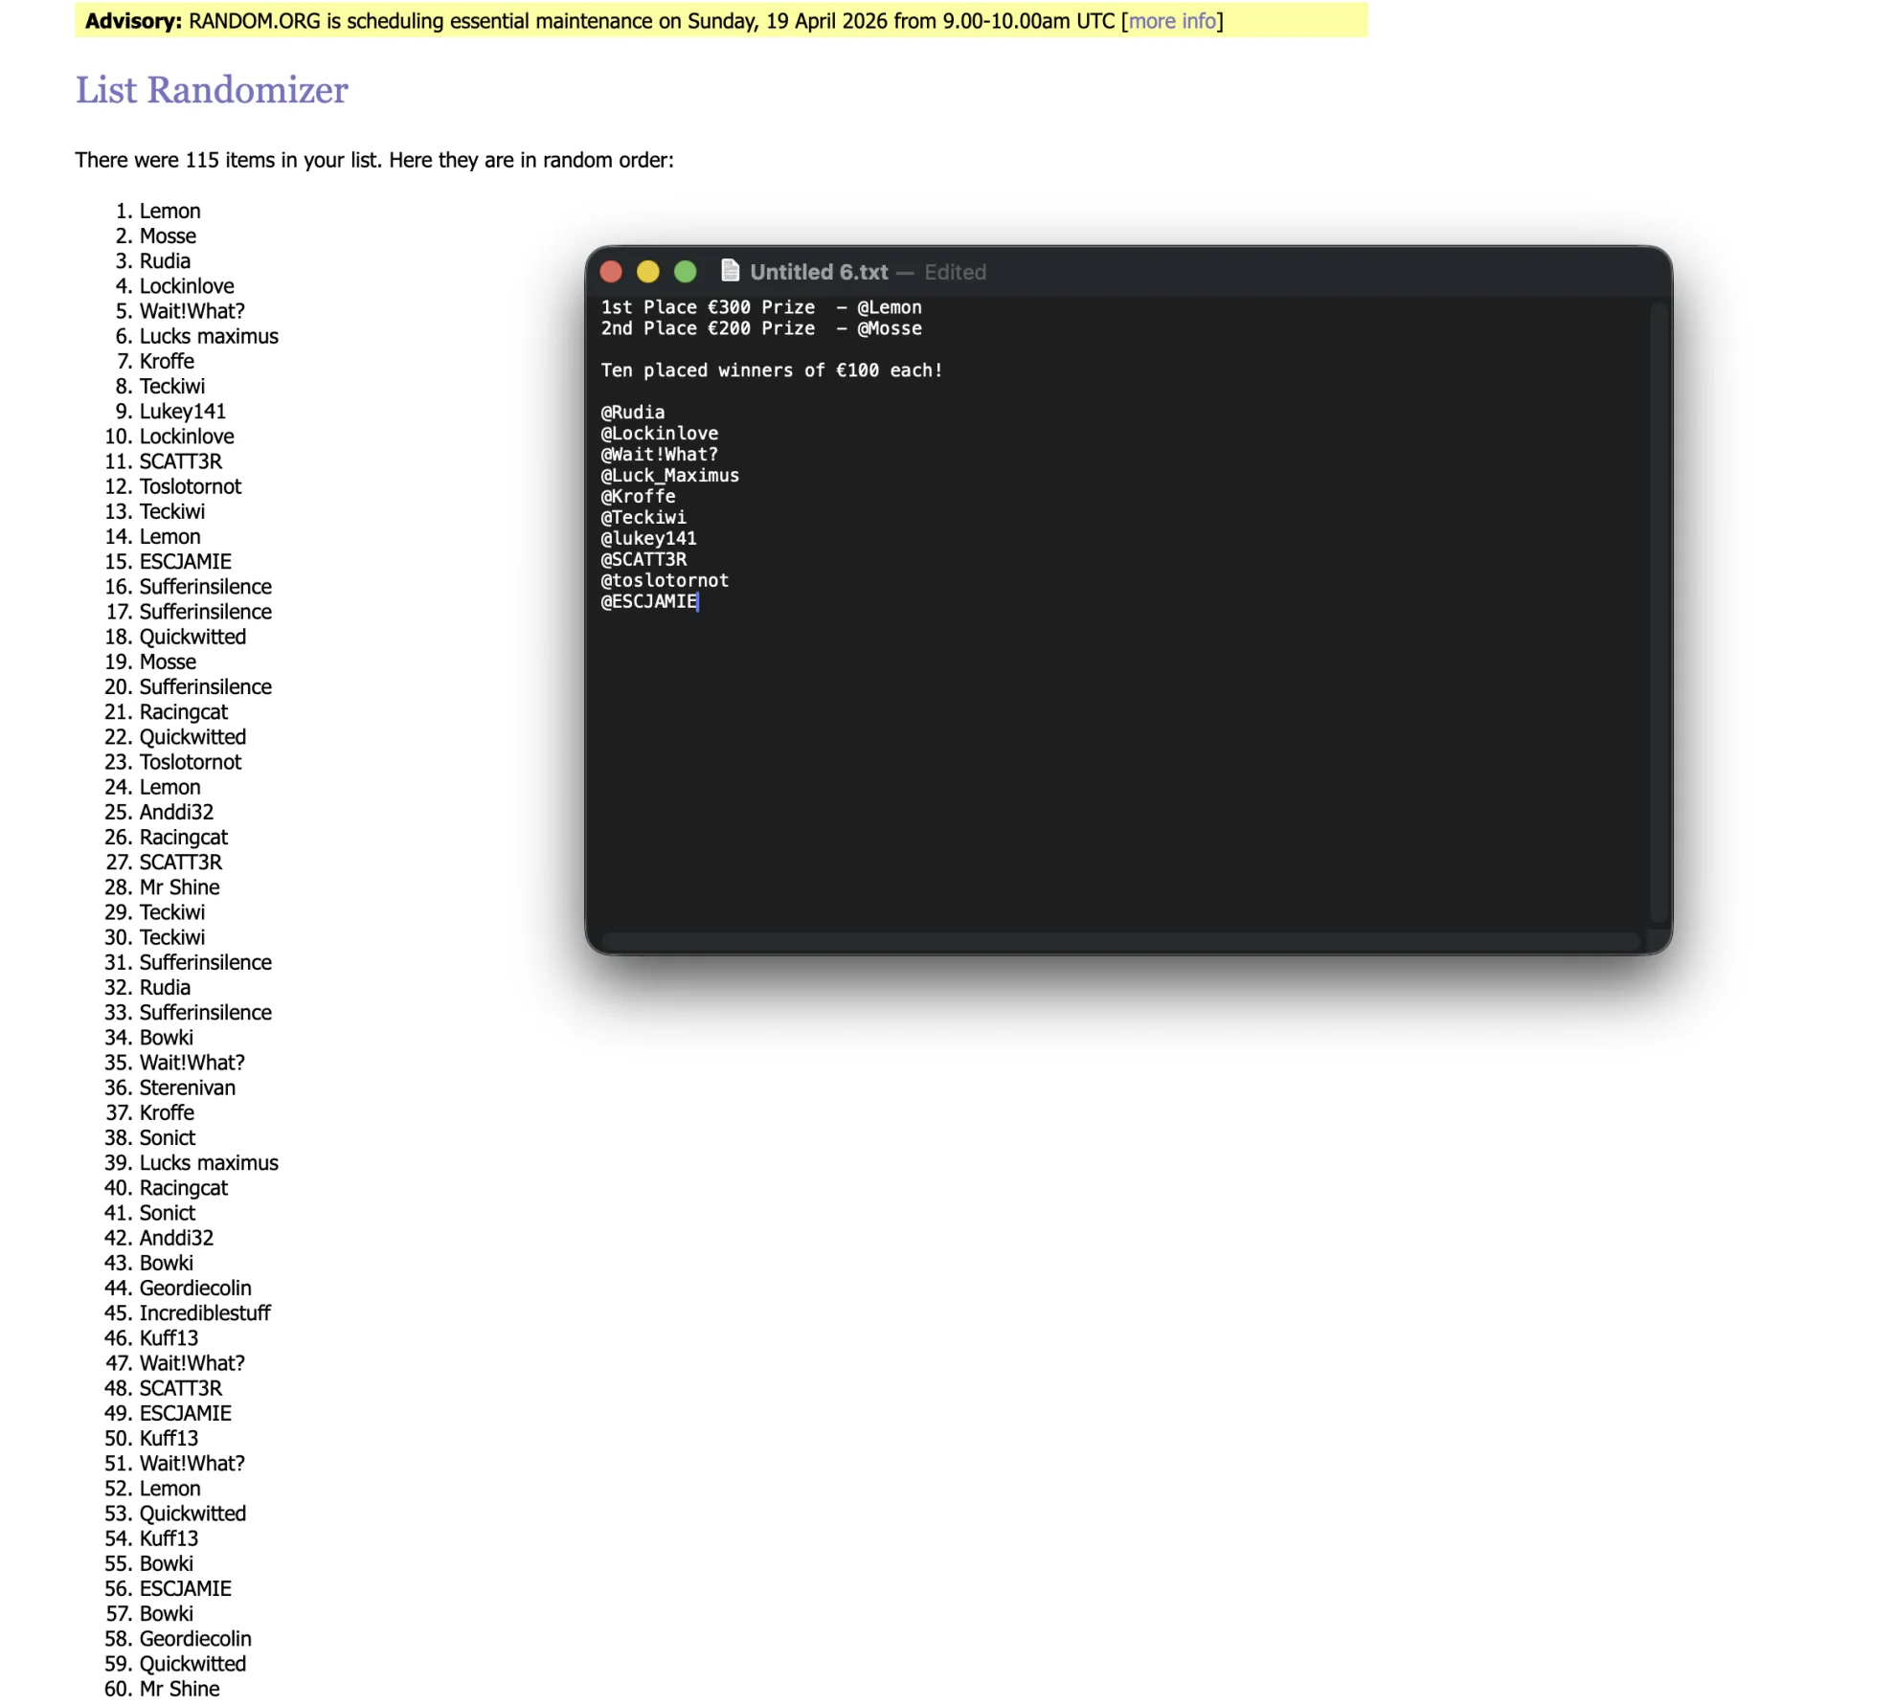Place cursor on @Wait!What? in editor
Viewport: 1896px width, 1705px height.
click(659, 455)
